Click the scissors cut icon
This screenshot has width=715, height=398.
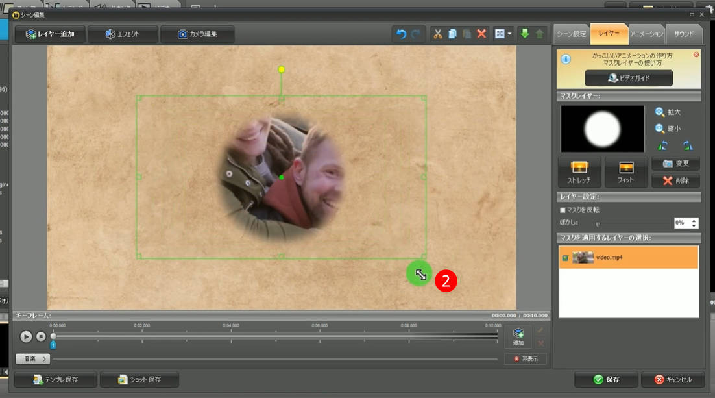(x=437, y=34)
